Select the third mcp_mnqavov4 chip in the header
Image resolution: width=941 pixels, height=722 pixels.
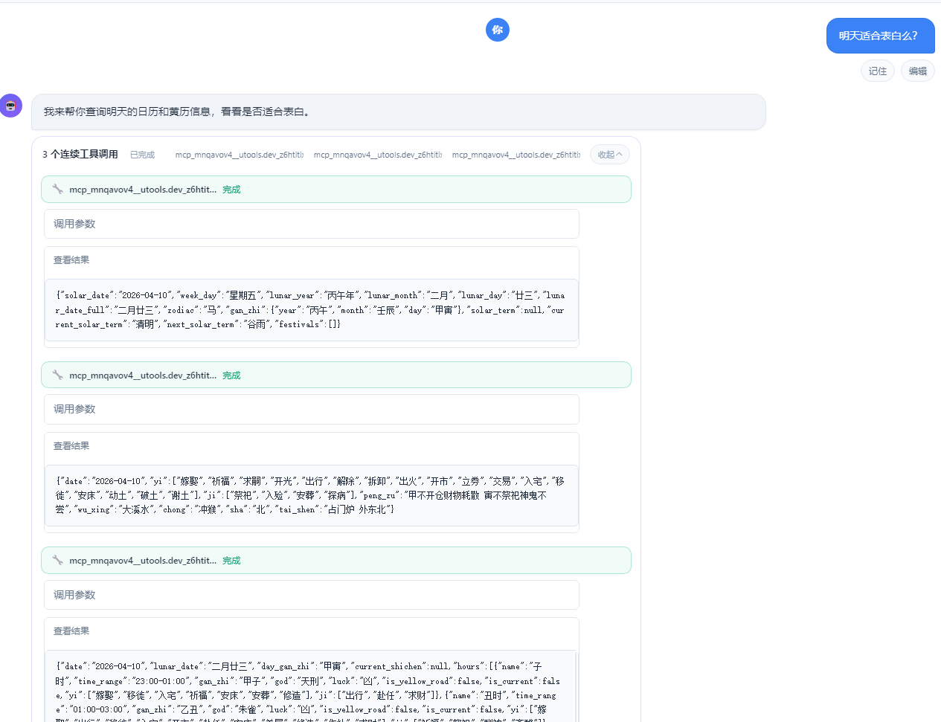coord(516,155)
